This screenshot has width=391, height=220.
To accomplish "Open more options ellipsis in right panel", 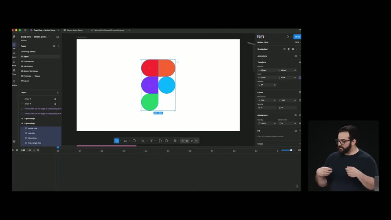I will click(x=300, y=49).
